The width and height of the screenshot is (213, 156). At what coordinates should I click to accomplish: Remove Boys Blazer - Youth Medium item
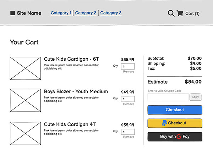click(x=129, y=104)
